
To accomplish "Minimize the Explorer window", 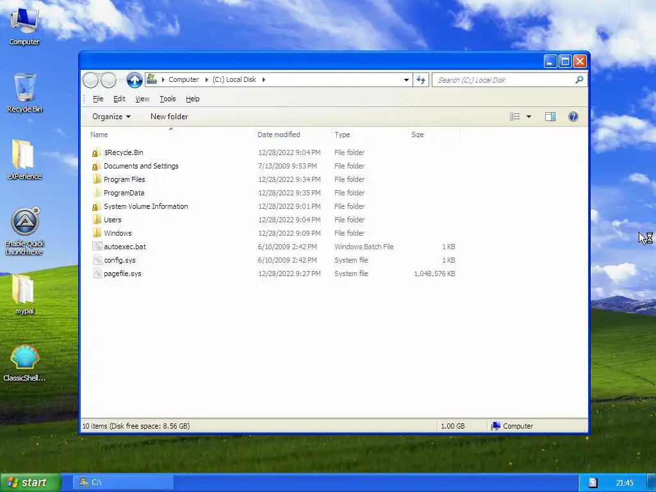I will click(550, 61).
